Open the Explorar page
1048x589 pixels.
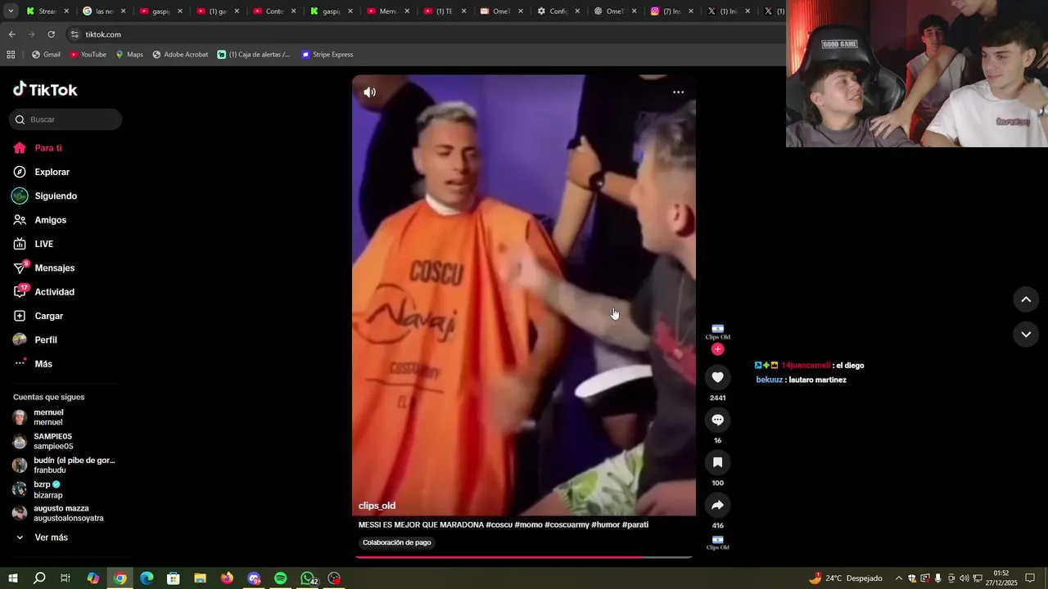pos(42,172)
